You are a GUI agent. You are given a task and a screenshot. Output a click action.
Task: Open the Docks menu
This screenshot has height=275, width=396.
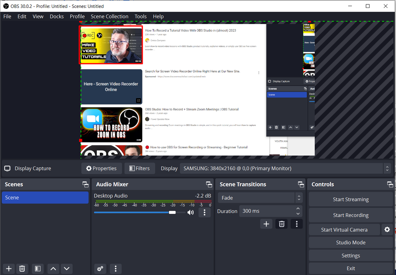click(x=56, y=16)
